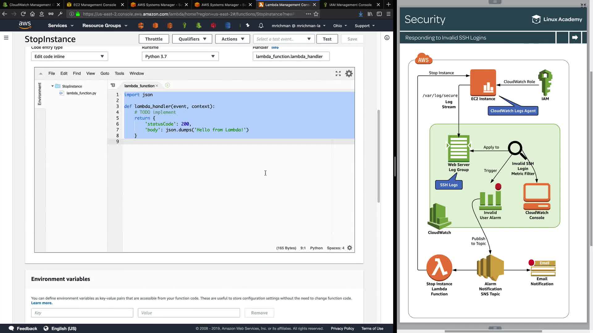Click the info circle icon at right

[x=387, y=38]
